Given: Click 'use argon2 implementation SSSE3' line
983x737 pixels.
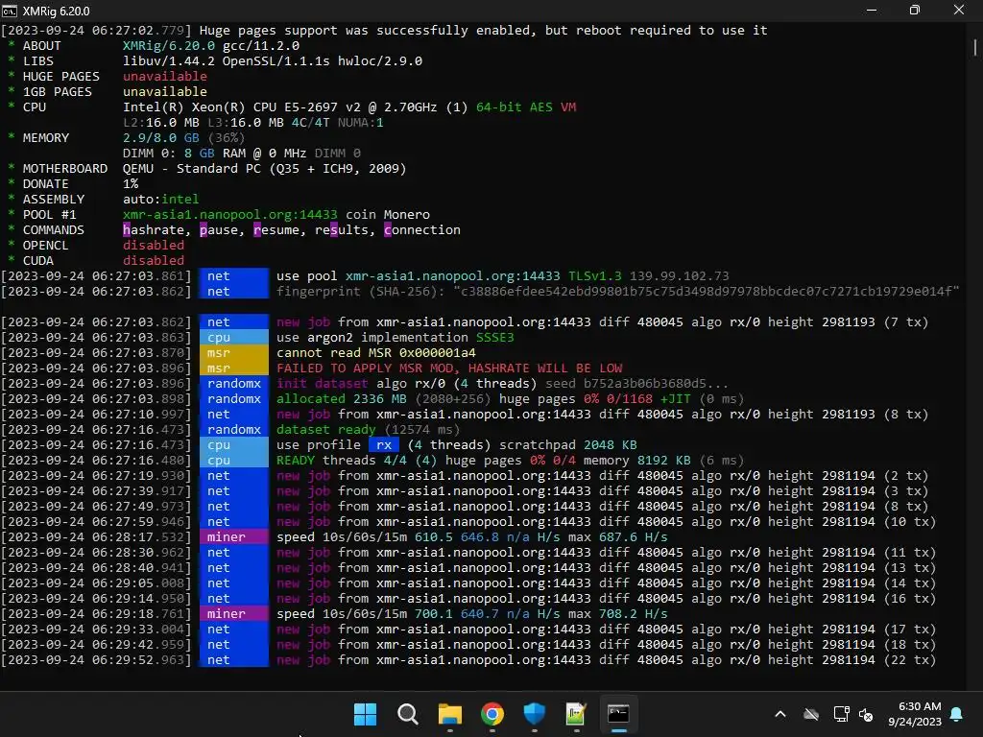Looking at the screenshot, I should (395, 337).
